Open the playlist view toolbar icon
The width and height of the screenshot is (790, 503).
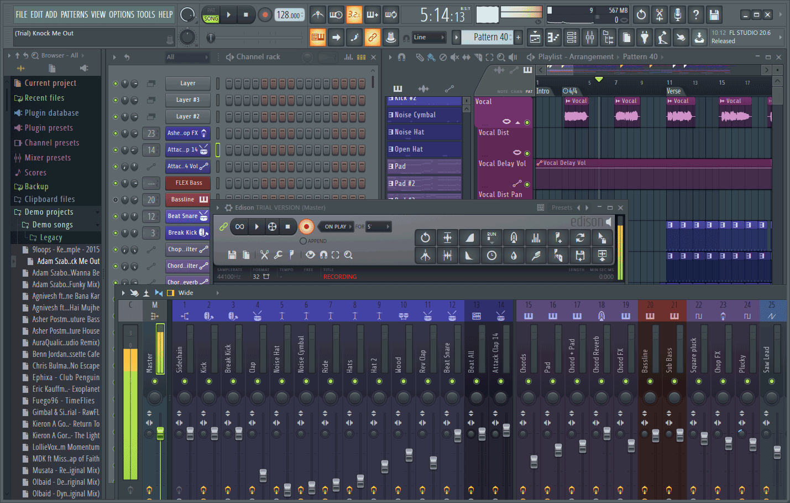[x=535, y=38]
